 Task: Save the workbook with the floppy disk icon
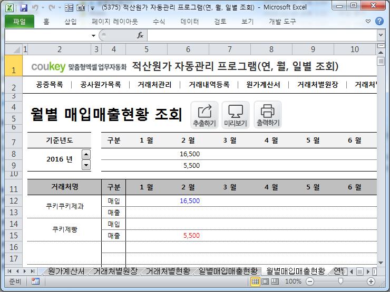[24, 8]
